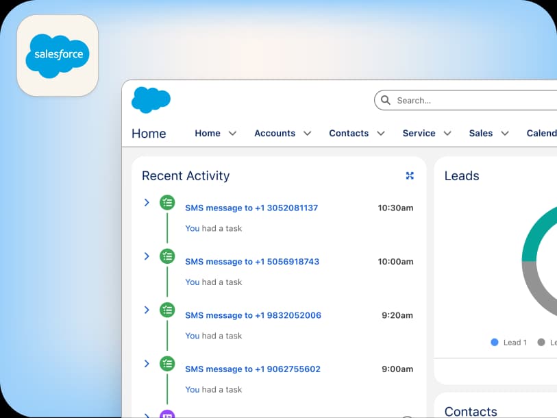Click the gray legend dot beside Lead 1
This screenshot has width=557, height=418.
541,343
